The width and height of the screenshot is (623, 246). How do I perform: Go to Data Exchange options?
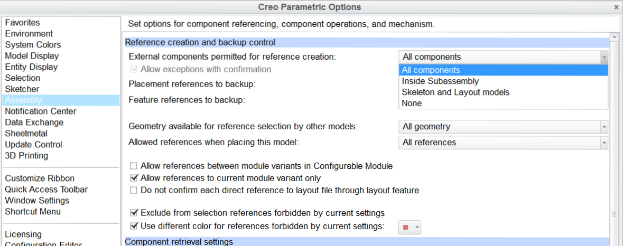(x=34, y=122)
